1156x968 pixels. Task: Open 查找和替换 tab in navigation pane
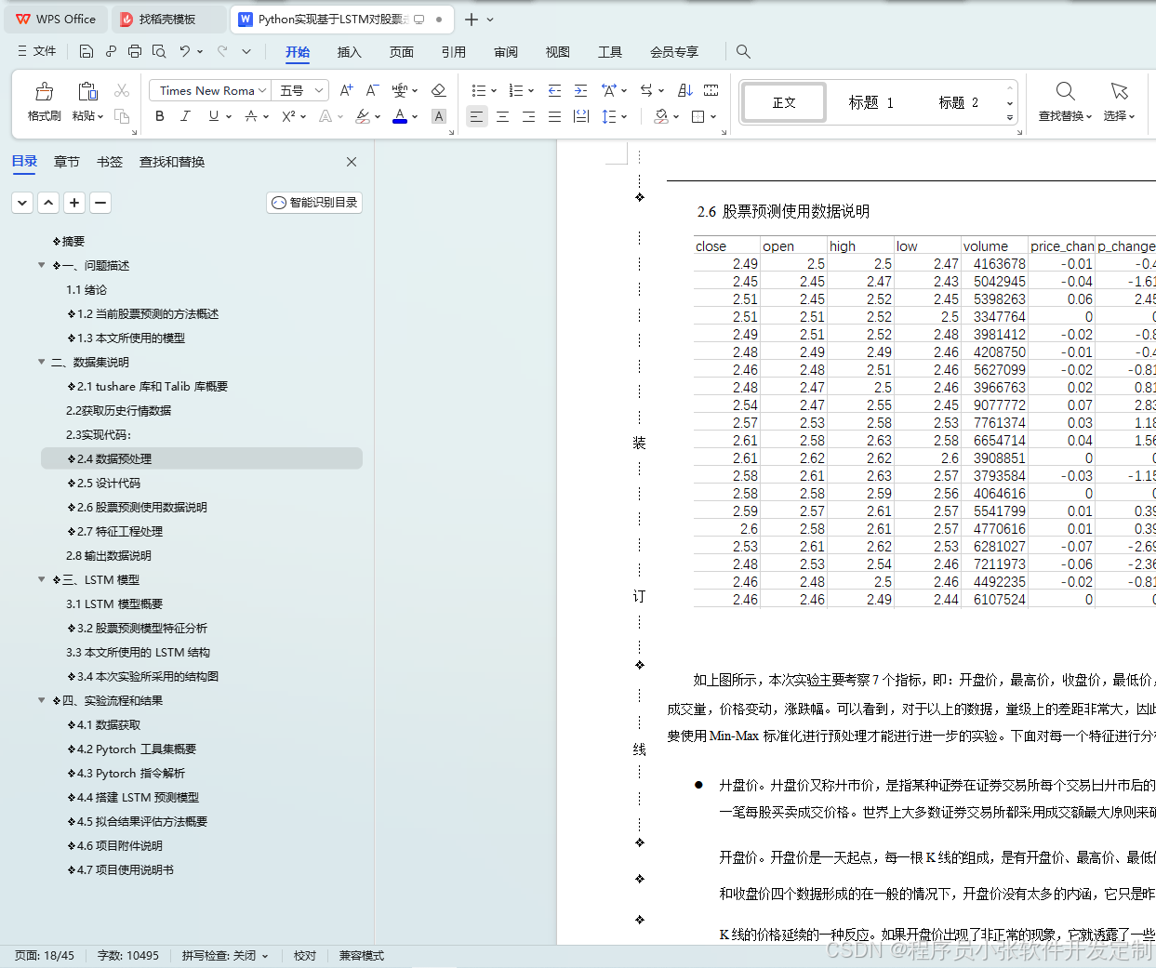pos(172,162)
